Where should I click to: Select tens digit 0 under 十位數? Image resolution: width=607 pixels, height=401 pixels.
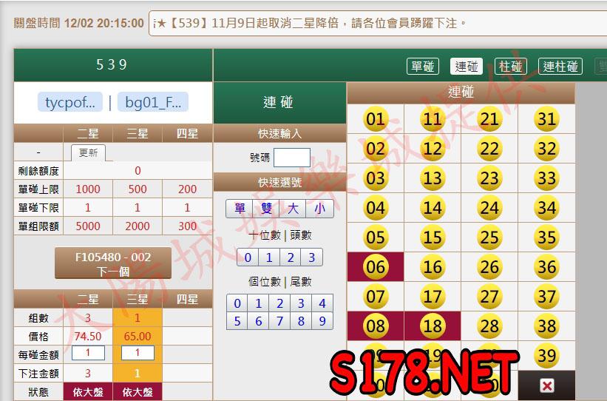(x=248, y=257)
